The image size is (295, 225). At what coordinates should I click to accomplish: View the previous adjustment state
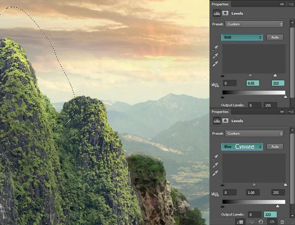(251, 222)
